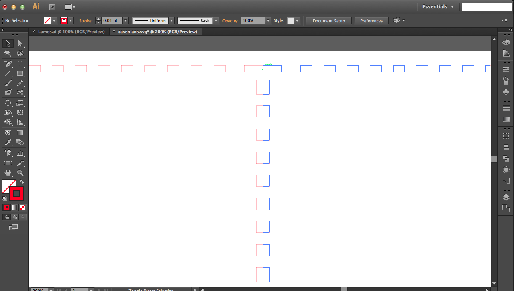Select the Gradient tool in toolbox
This screenshot has height=291, width=514.
[20, 133]
